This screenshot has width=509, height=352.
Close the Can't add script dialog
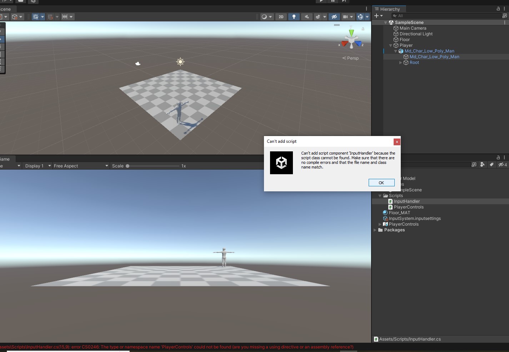(396, 142)
